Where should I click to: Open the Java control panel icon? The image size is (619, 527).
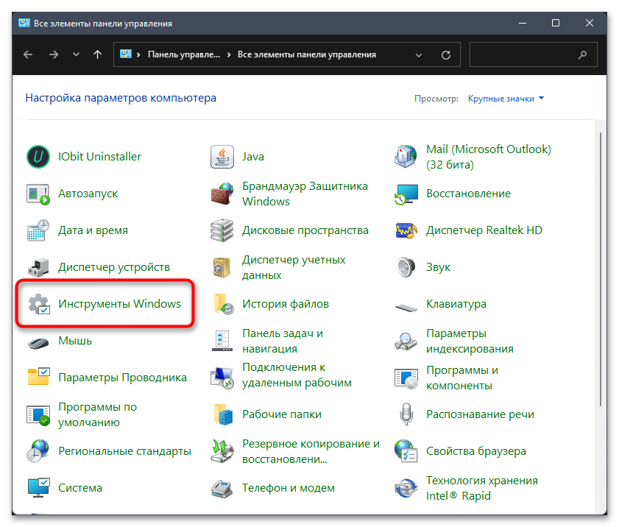(x=222, y=157)
